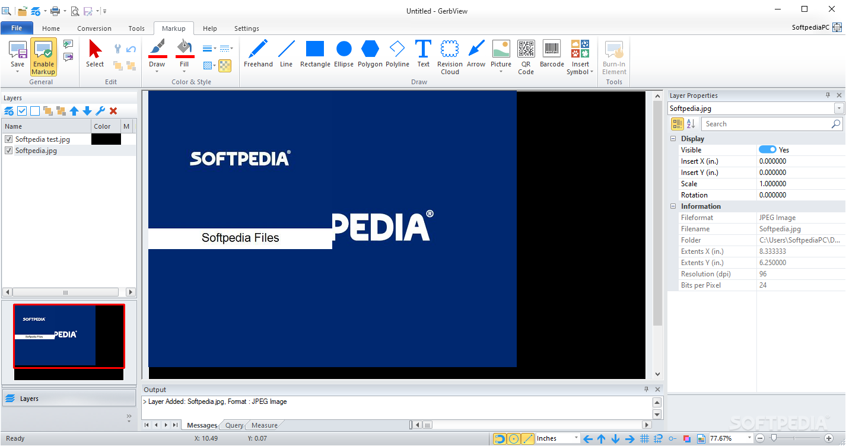
Task: Click the Scale value field
Action: click(x=801, y=184)
